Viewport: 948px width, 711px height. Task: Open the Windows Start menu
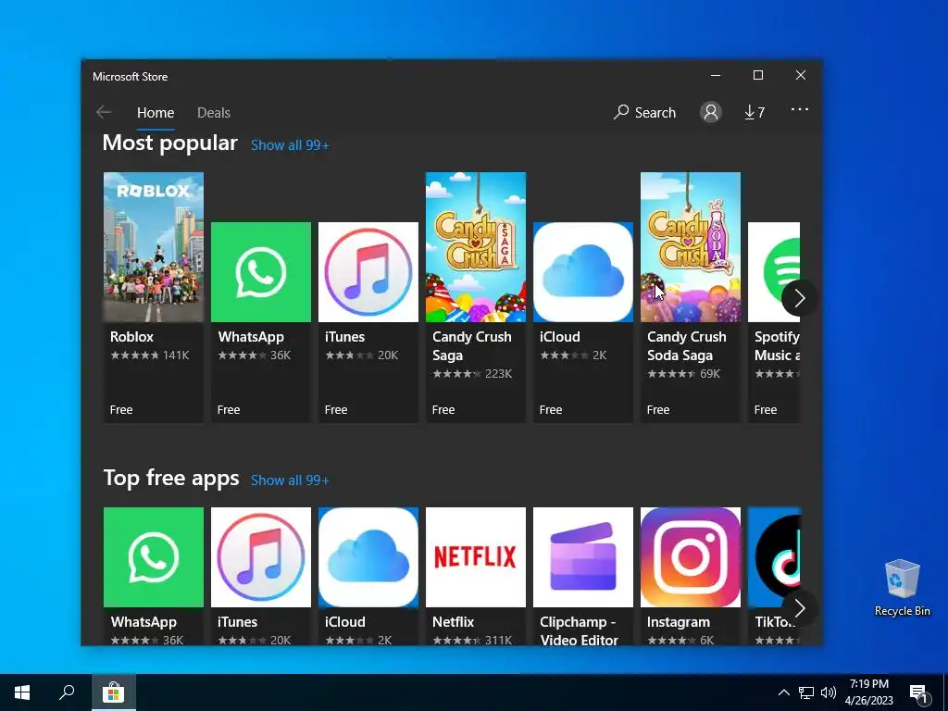tap(22, 692)
